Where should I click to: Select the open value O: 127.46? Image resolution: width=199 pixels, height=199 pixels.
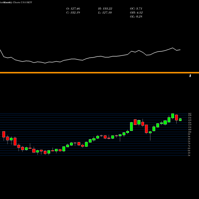click(x=73, y=9)
